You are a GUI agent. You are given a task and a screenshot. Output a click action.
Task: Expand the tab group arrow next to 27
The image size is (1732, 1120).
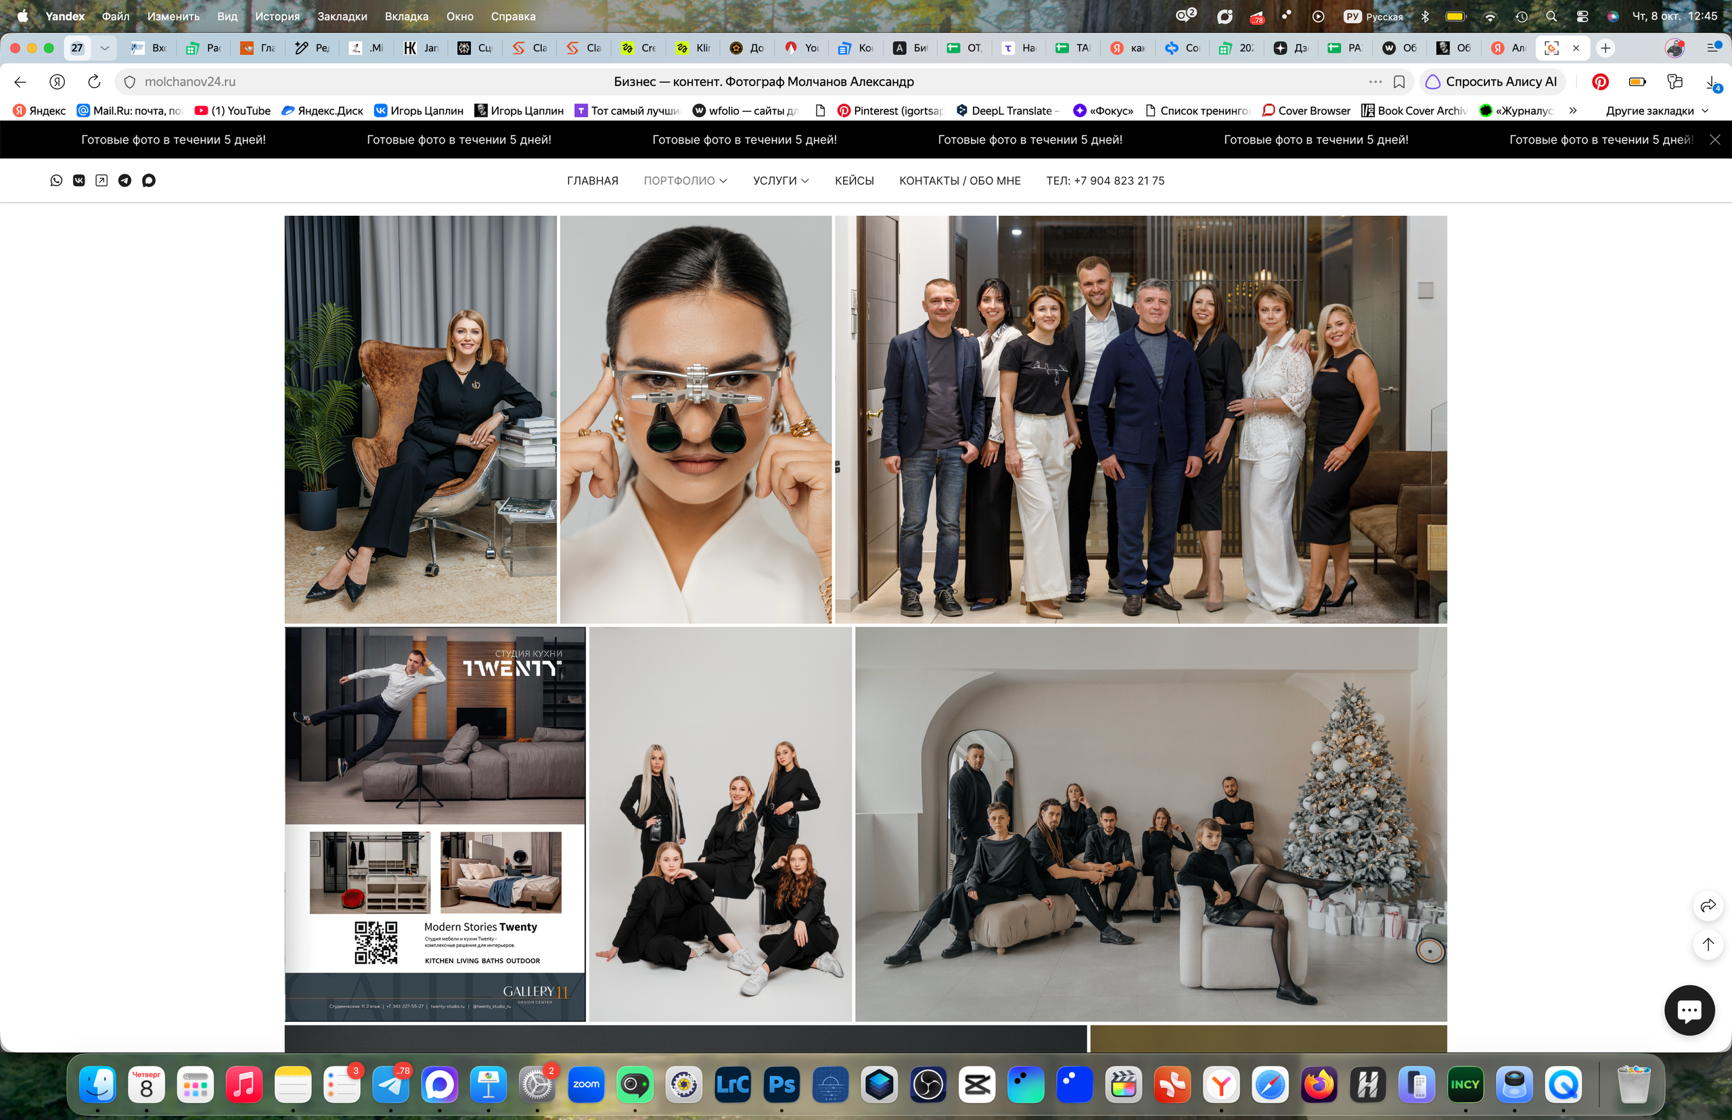pyautogui.click(x=105, y=48)
